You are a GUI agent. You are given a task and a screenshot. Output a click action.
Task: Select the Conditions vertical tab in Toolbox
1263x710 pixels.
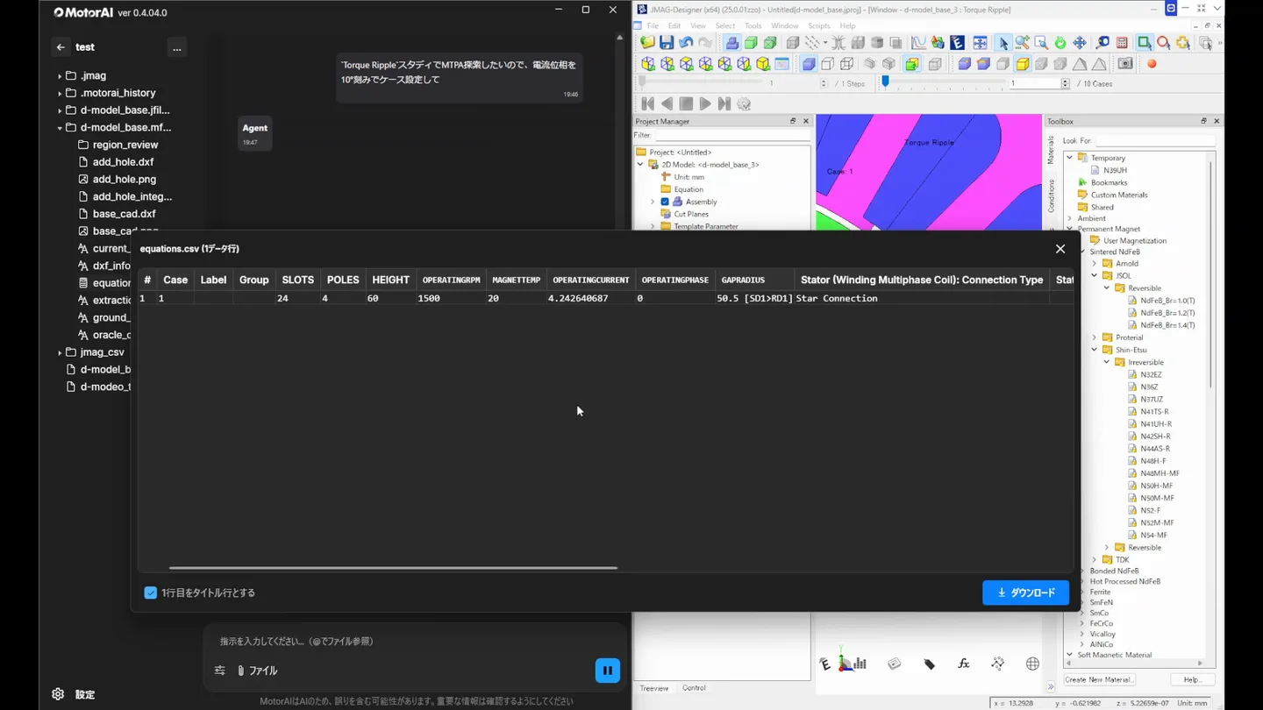coord(1052,196)
